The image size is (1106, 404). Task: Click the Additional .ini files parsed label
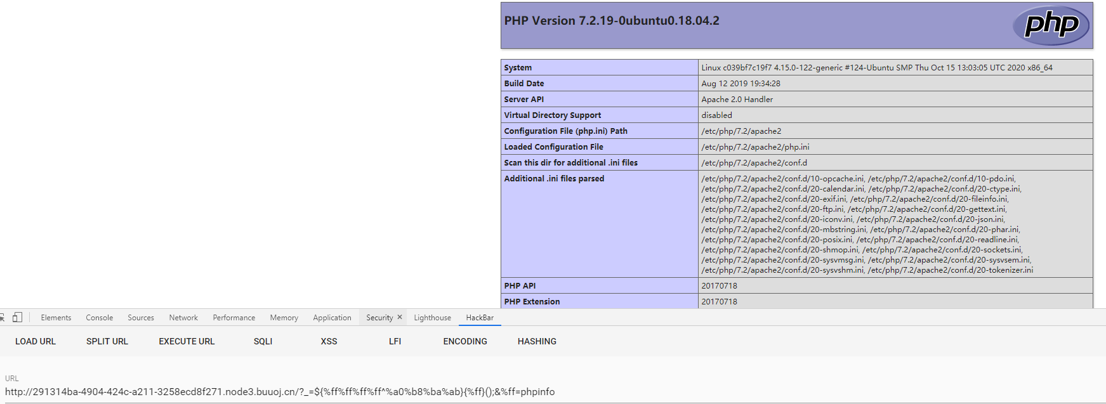click(x=554, y=179)
